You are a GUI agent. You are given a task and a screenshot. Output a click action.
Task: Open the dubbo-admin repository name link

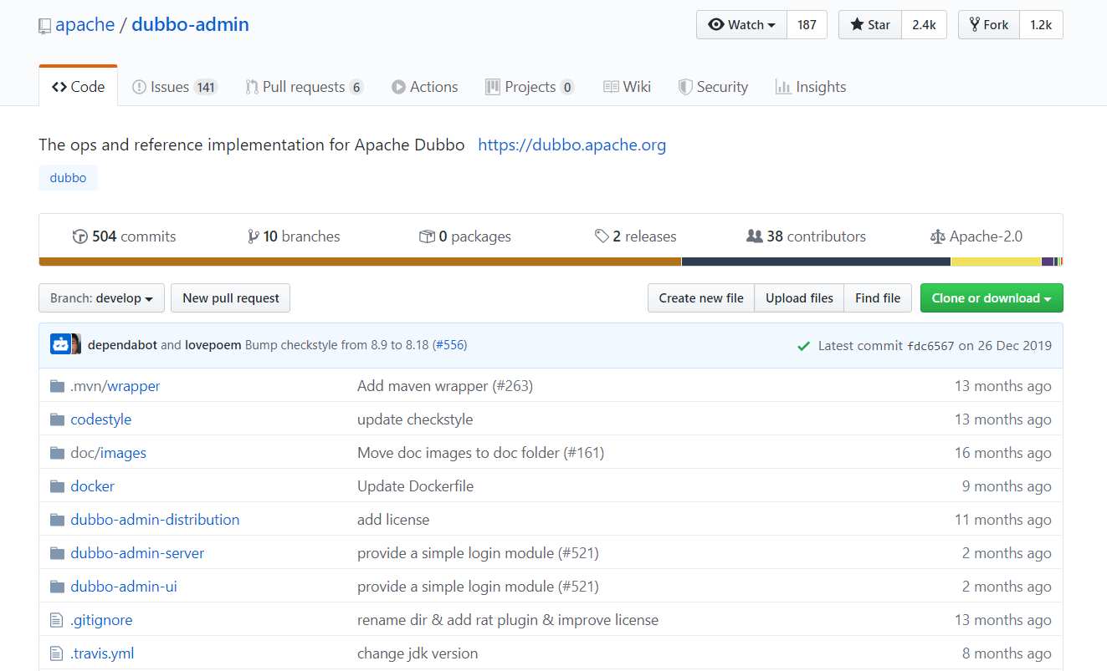(x=190, y=24)
